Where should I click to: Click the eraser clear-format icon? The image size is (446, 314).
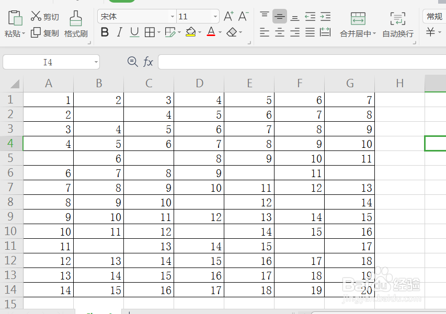[232, 32]
